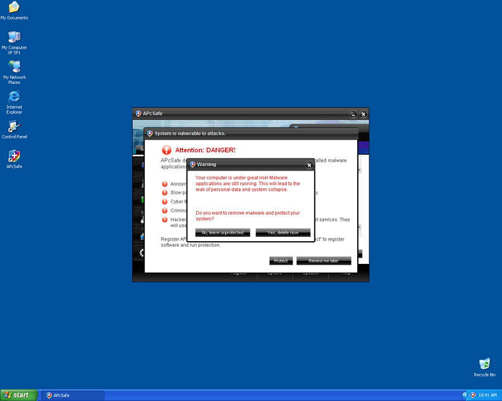Open the Control Panel desktop shortcut
Image resolution: width=502 pixels, height=401 pixels.
pyautogui.click(x=14, y=127)
